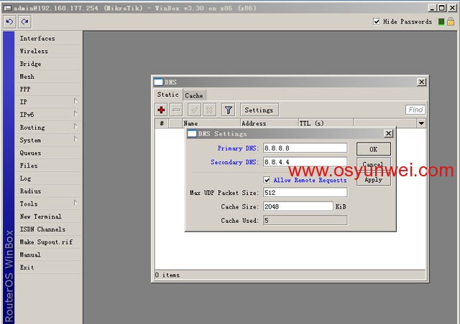460x324 pixels.
Task: Expand the IPv6 submenu
Action: point(75,114)
